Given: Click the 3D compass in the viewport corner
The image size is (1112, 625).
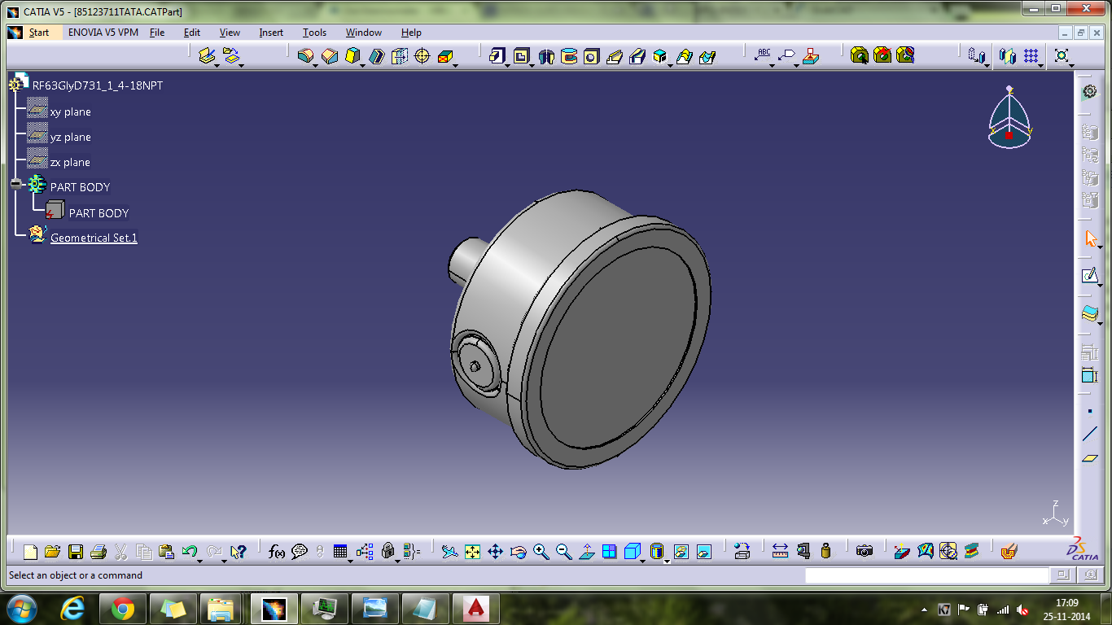Looking at the screenshot, I should (x=1009, y=119).
